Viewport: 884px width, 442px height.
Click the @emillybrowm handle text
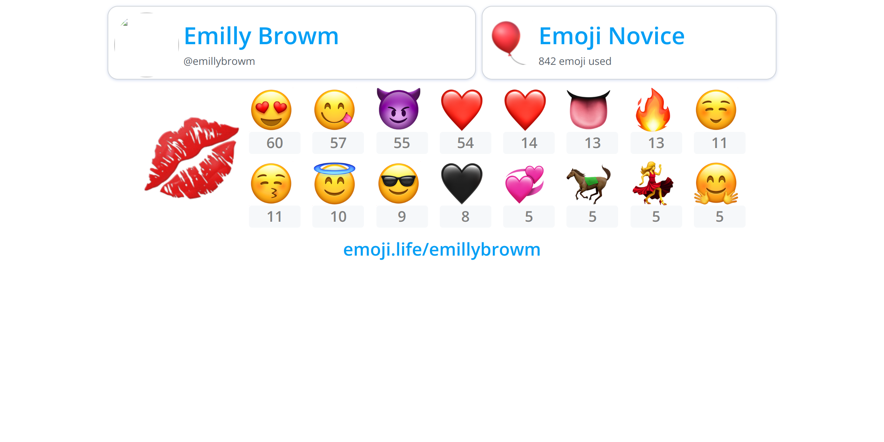pyautogui.click(x=219, y=61)
